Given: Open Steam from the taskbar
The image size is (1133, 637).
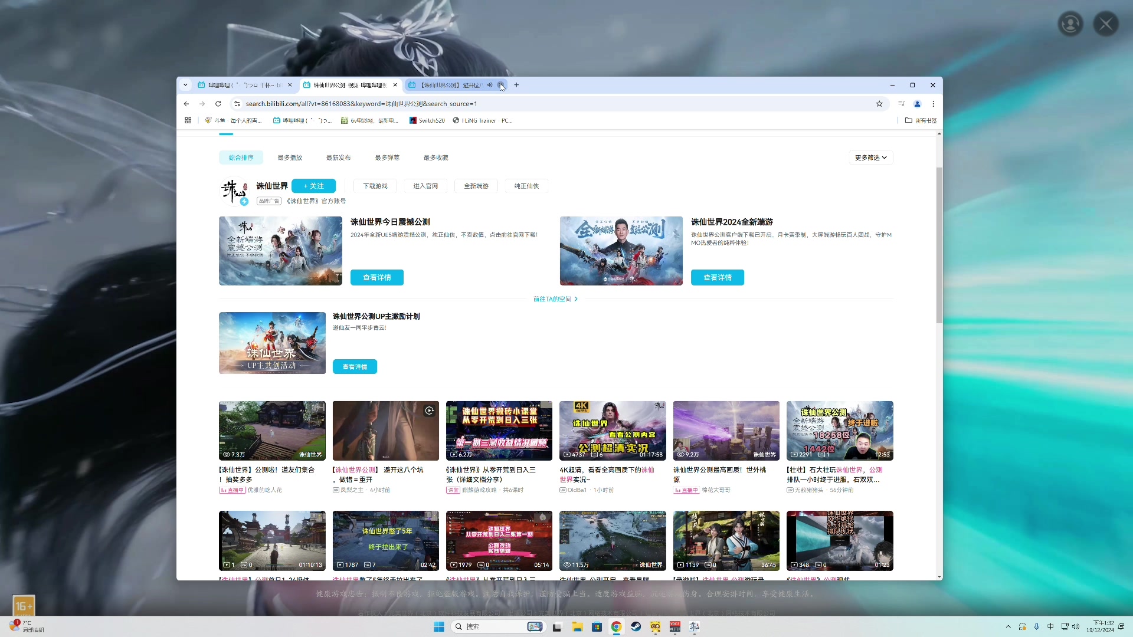Looking at the screenshot, I should (636, 626).
